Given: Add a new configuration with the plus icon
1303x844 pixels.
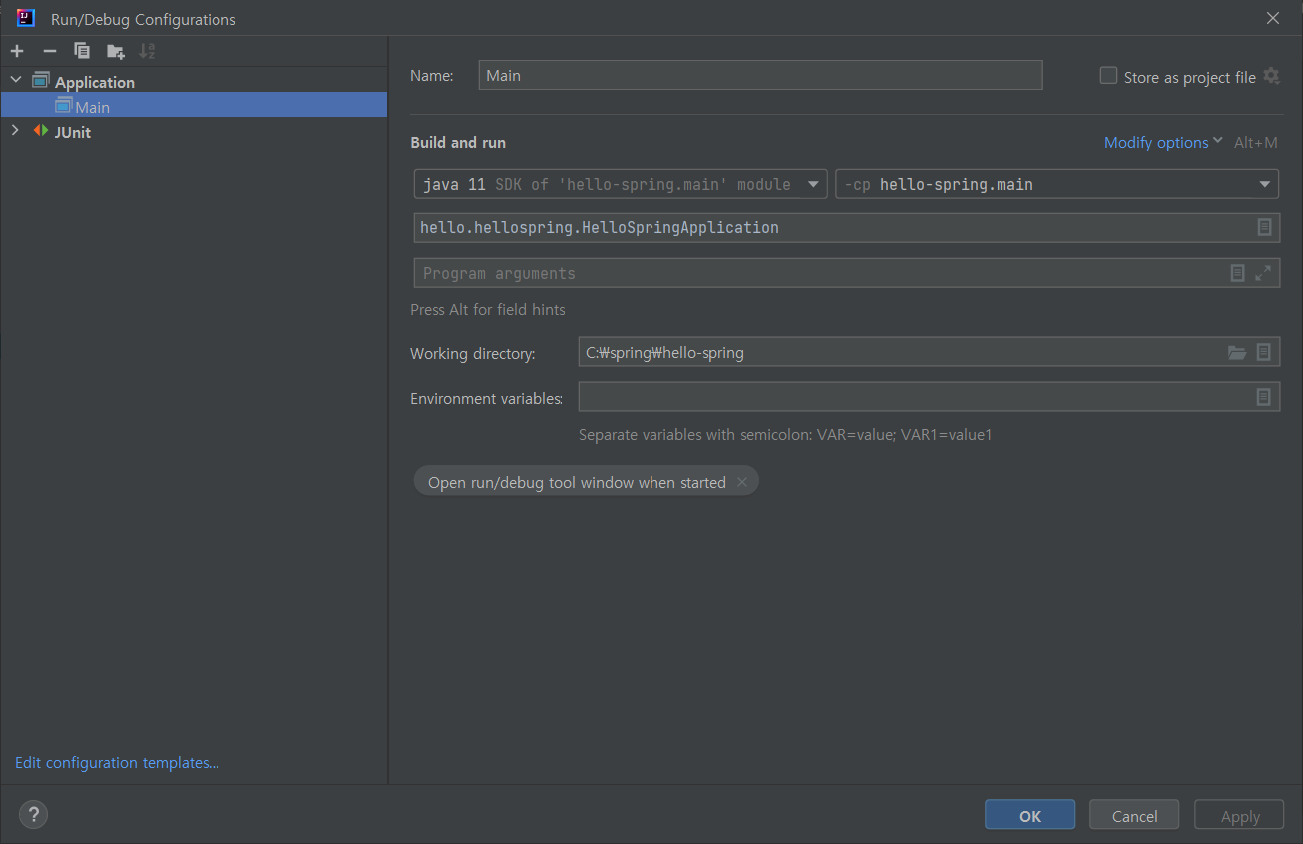Looking at the screenshot, I should tap(17, 51).
